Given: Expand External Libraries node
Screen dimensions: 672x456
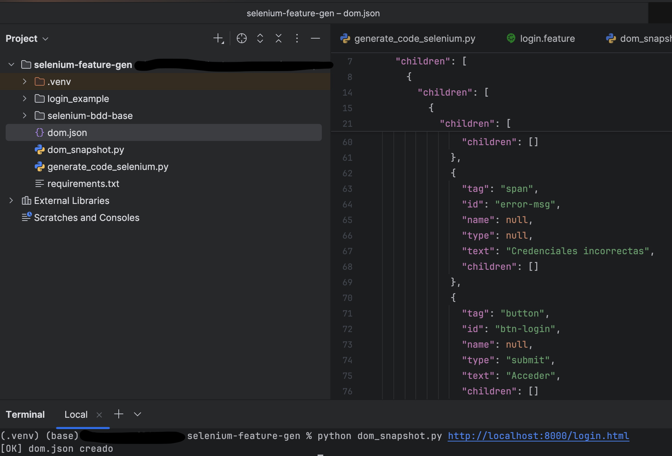Looking at the screenshot, I should 11,201.
